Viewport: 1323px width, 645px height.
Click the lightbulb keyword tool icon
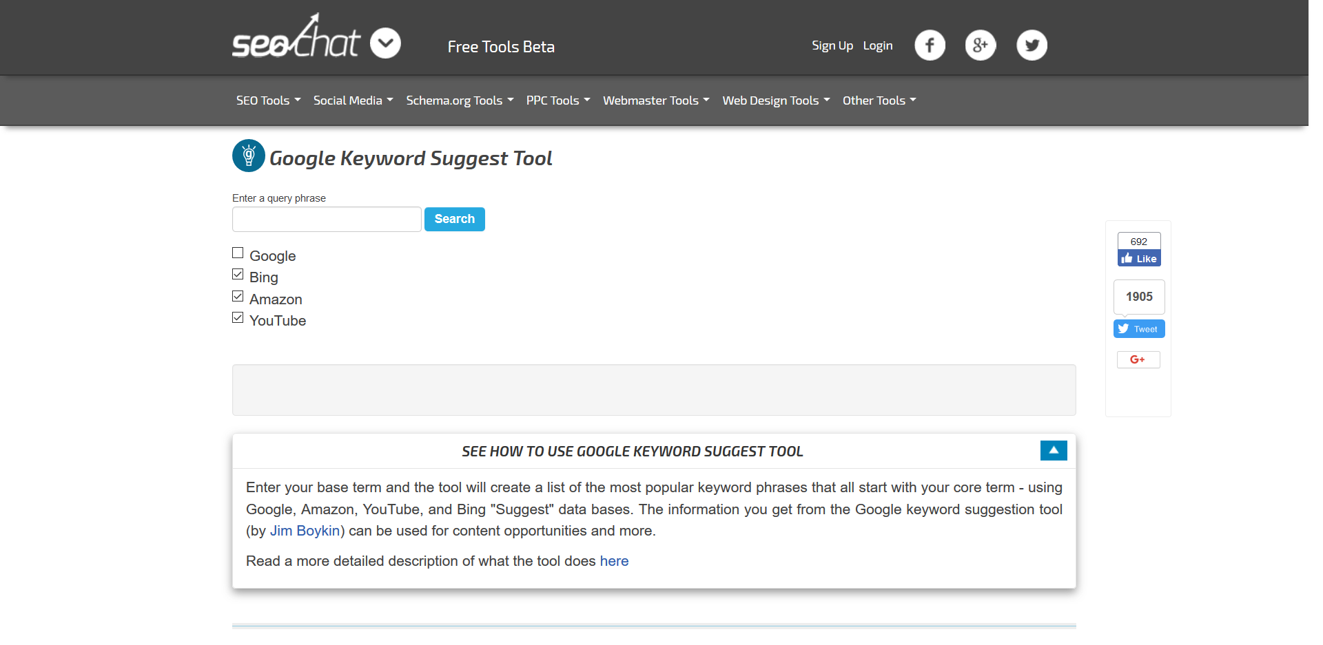pyautogui.click(x=249, y=156)
